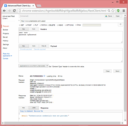
Task: Open the content-type dropdown
Action: point(33,66)
